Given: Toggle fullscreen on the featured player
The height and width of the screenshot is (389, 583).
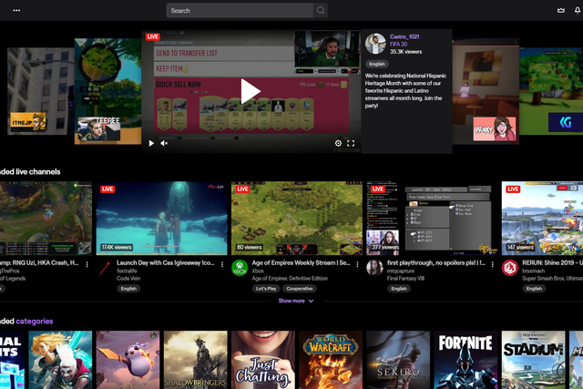Looking at the screenshot, I should click(x=351, y=143).
